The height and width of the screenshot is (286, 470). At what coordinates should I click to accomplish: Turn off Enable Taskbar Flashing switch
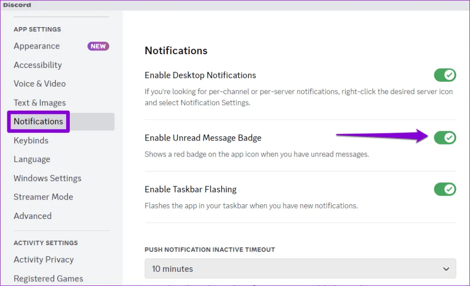click(x=445, y=189)
